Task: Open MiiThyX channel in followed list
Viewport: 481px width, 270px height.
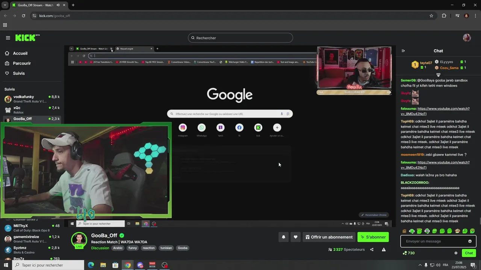Action: (x=32, y=228)
